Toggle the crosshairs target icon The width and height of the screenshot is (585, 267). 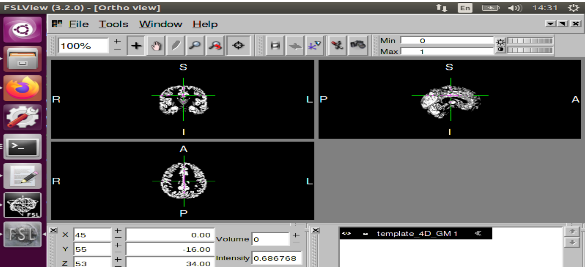point(238,46)
